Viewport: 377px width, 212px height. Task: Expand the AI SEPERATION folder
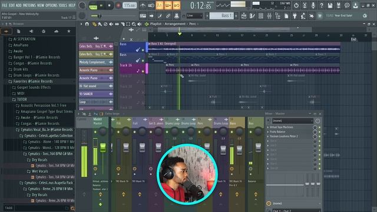pyautogui.click(x=22, y=39)
